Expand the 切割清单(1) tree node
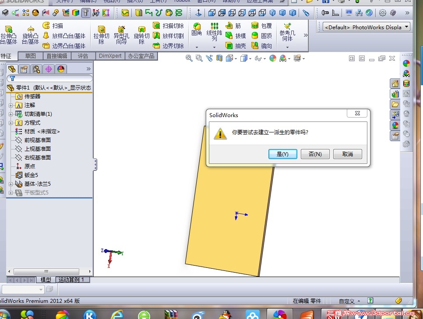 [x=11, y=114]
